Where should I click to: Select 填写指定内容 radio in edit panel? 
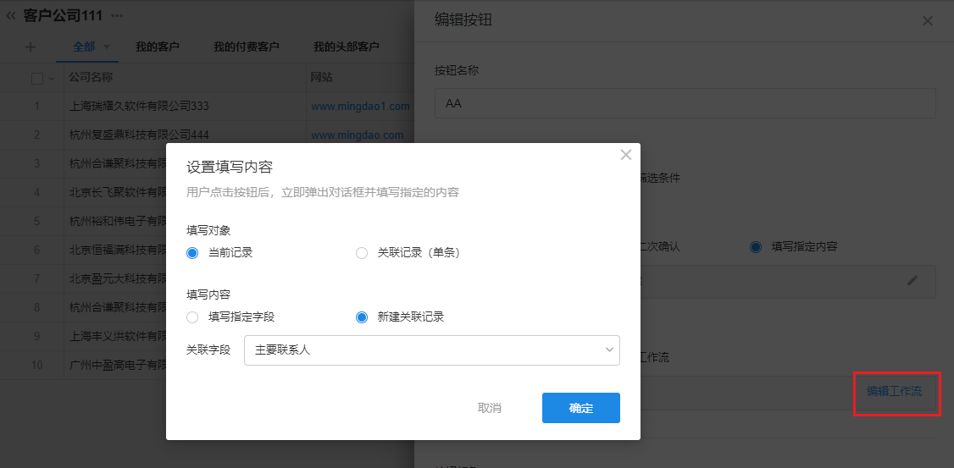(756, 247)
